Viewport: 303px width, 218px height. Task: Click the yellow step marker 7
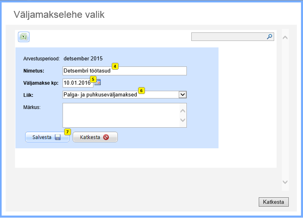click(68, 132)
